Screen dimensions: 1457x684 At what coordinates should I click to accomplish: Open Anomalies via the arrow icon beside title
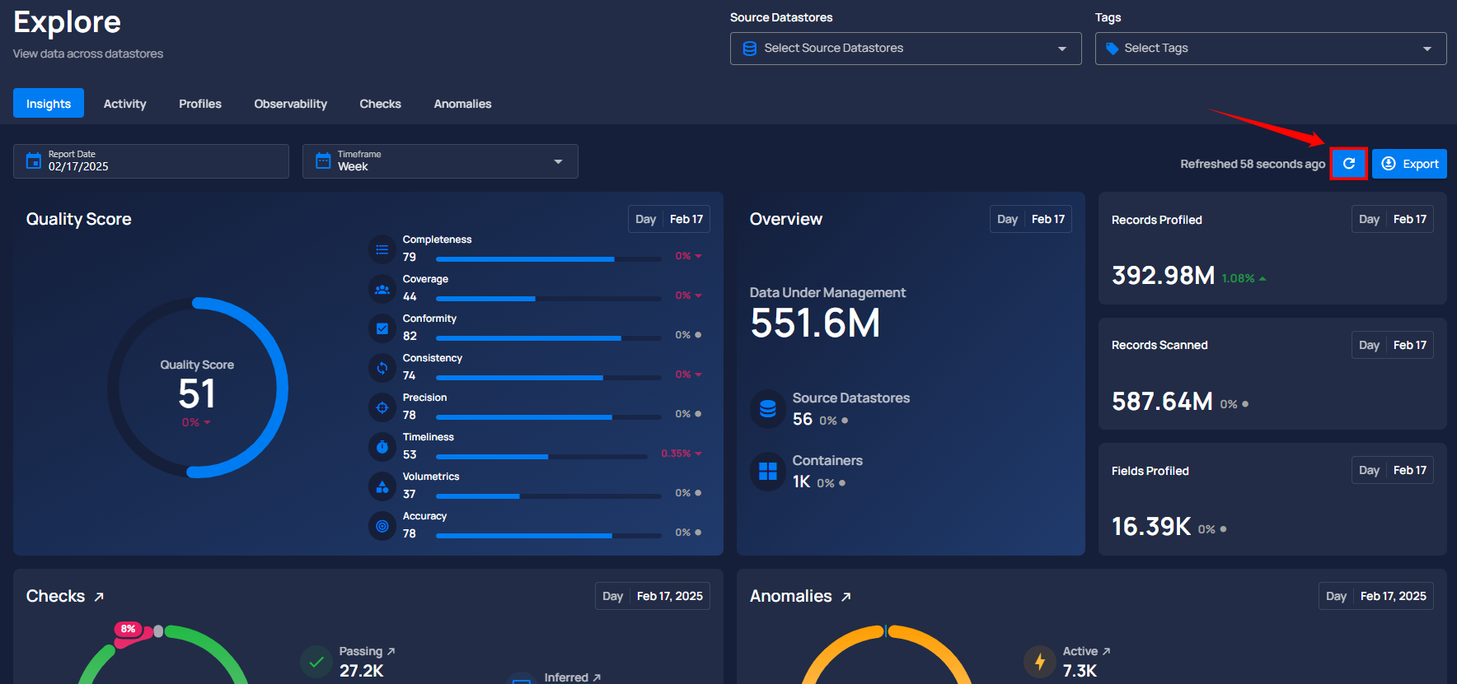[846, 597]
